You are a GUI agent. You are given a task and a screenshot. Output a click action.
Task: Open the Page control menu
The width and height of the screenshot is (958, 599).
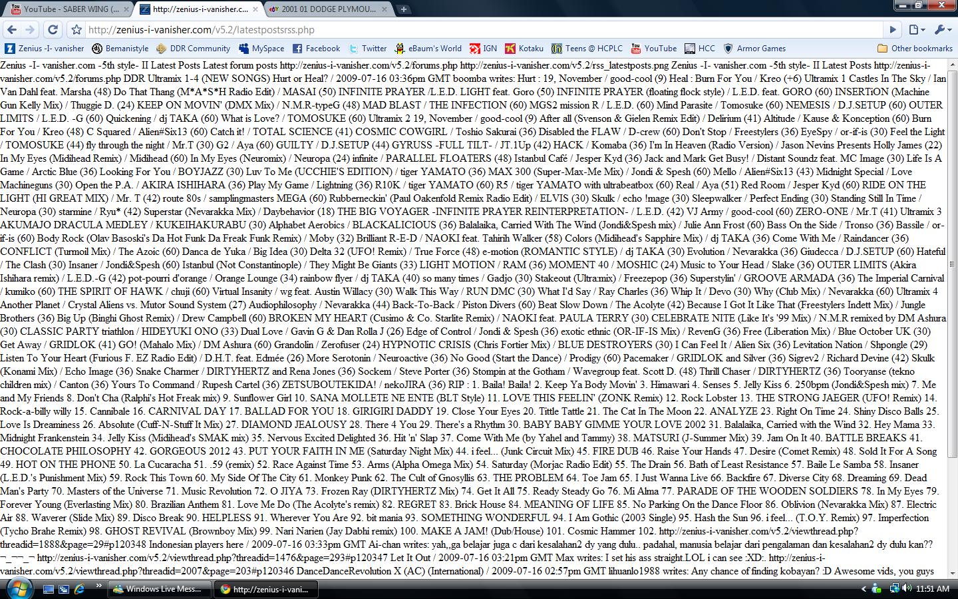[917, 29]
